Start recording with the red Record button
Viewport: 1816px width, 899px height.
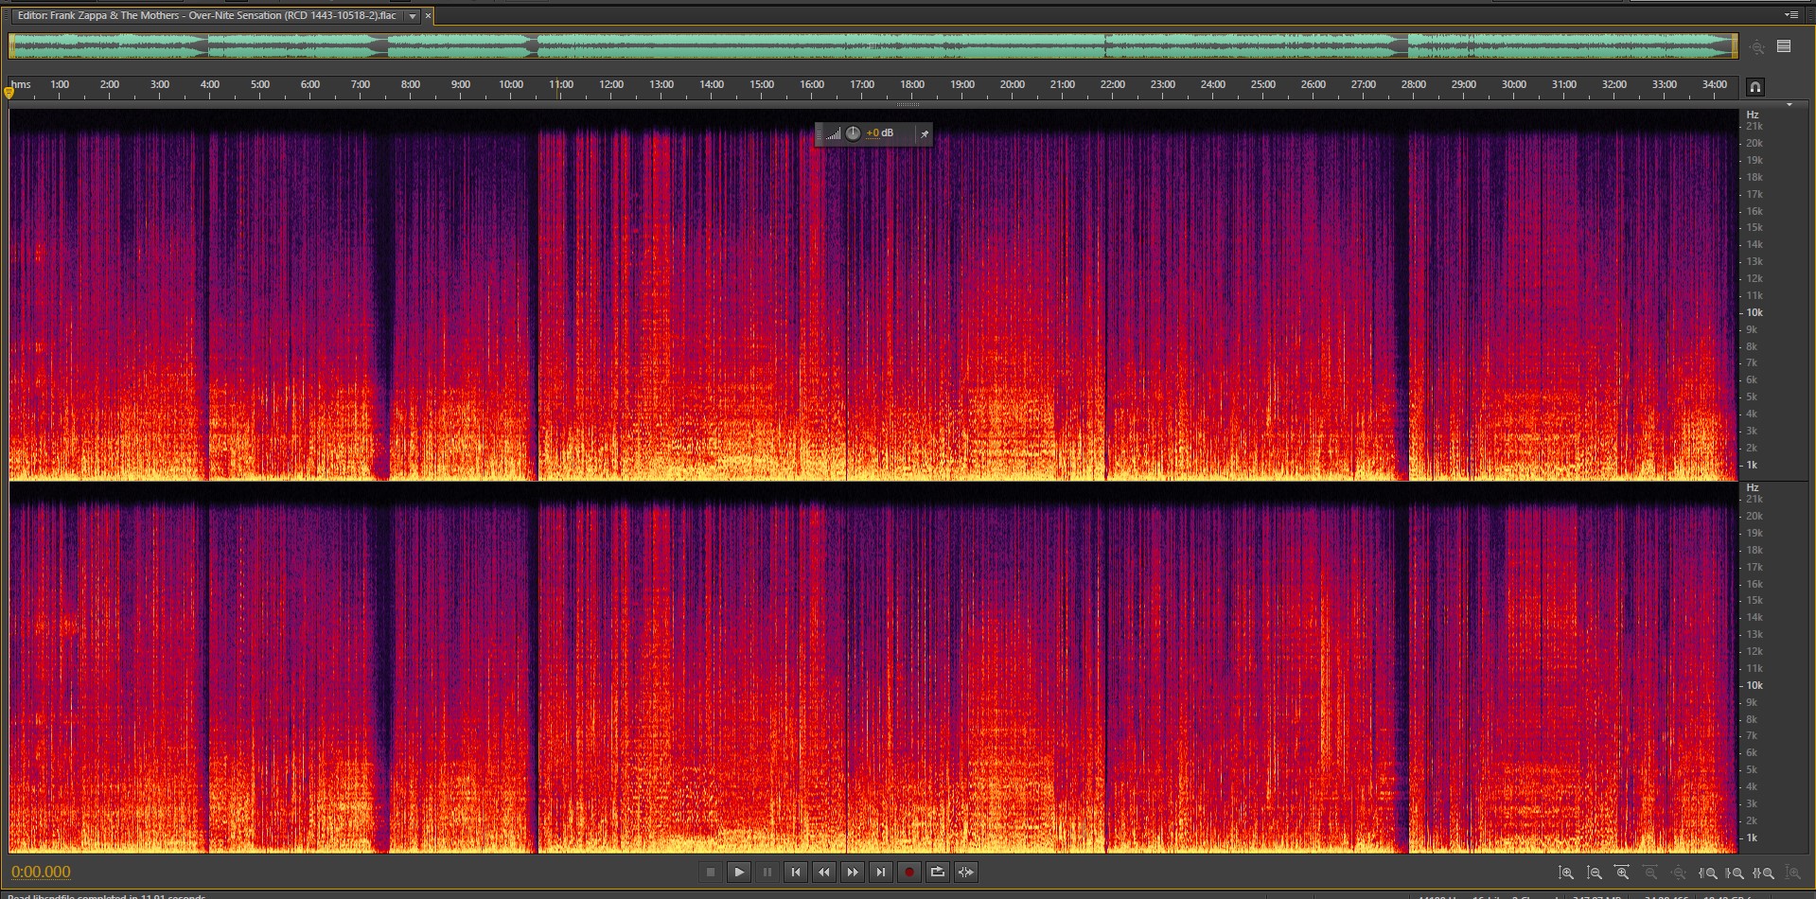[909, 873]
